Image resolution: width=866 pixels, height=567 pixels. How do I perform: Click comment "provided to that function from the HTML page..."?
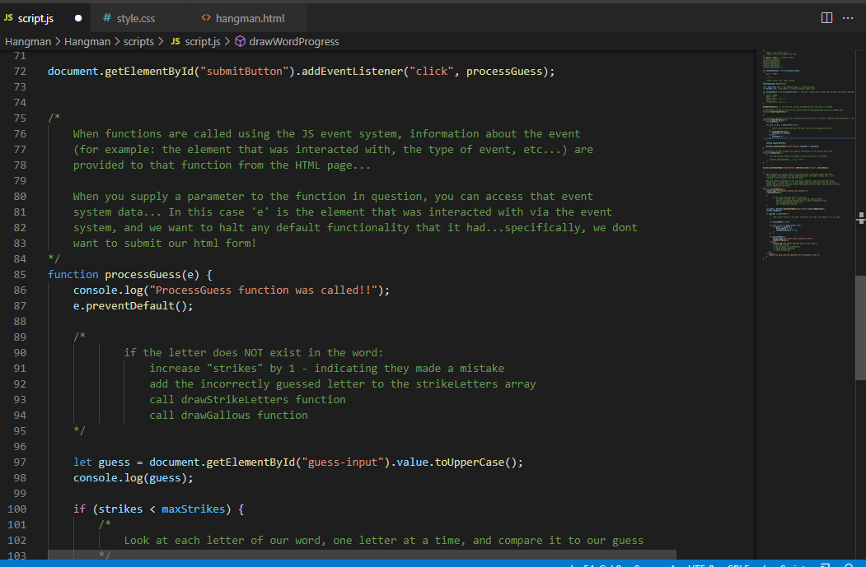(222, 165)
